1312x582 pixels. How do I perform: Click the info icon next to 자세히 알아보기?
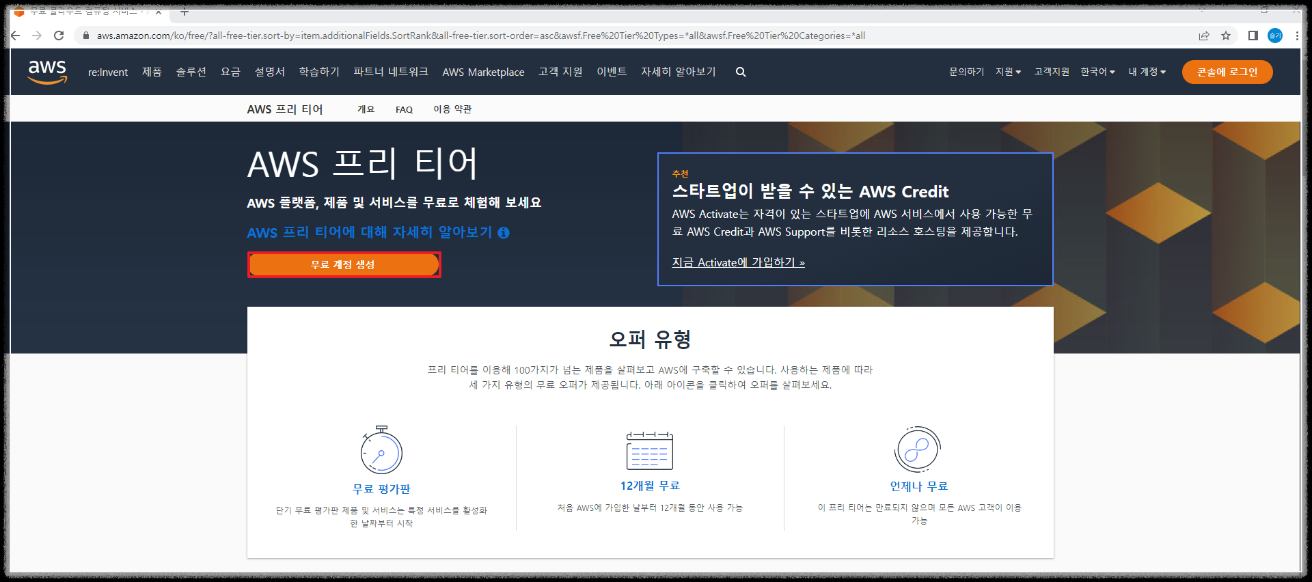[x=504, y=233]
